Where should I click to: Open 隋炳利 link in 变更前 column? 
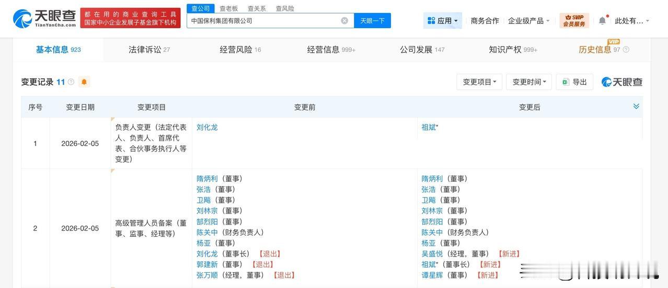click(207, 179)
